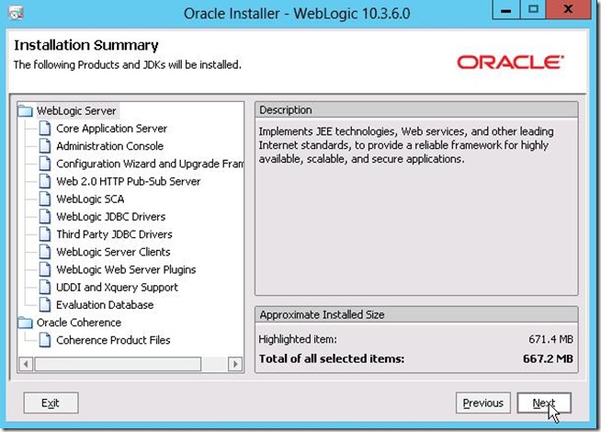This screenshot has width=601, height=432.
Task: Select Third Party JDBC Drivers item
Action: point(114,234)
